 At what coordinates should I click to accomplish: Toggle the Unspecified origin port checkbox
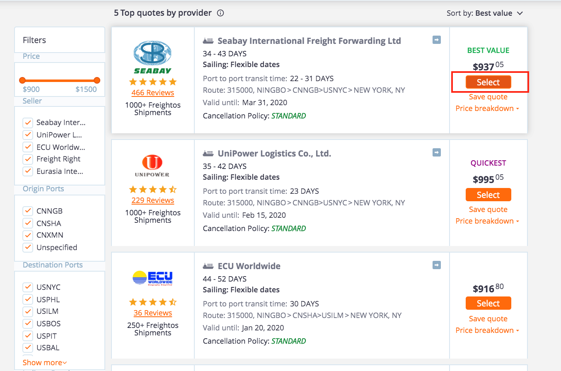(28, 247)
